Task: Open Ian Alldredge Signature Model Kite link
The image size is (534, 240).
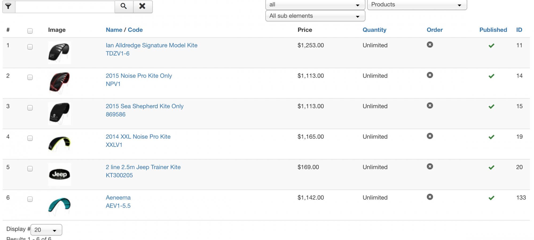Action: (151, 45)
